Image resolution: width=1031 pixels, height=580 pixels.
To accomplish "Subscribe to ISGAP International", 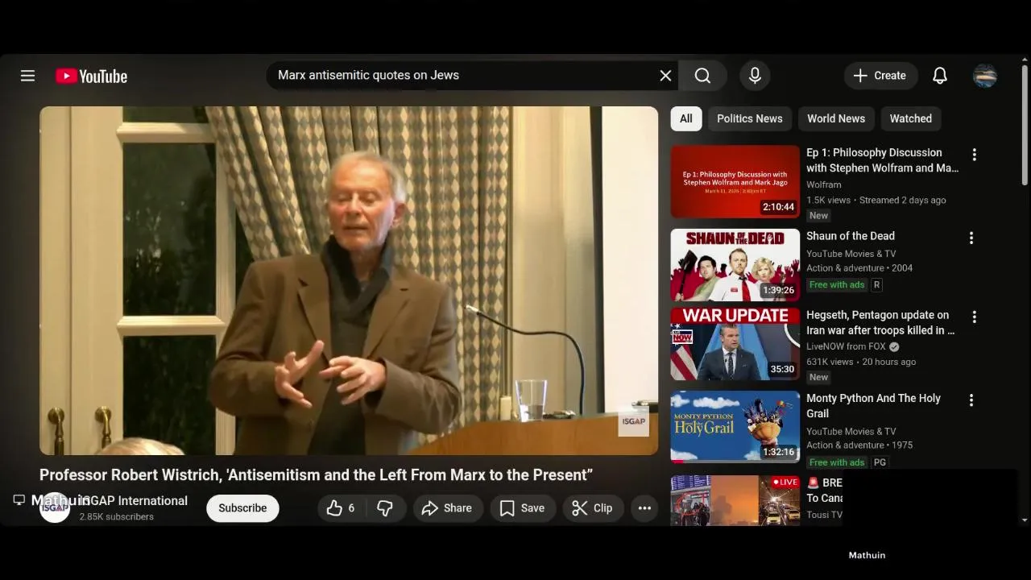I will point(242,508).
